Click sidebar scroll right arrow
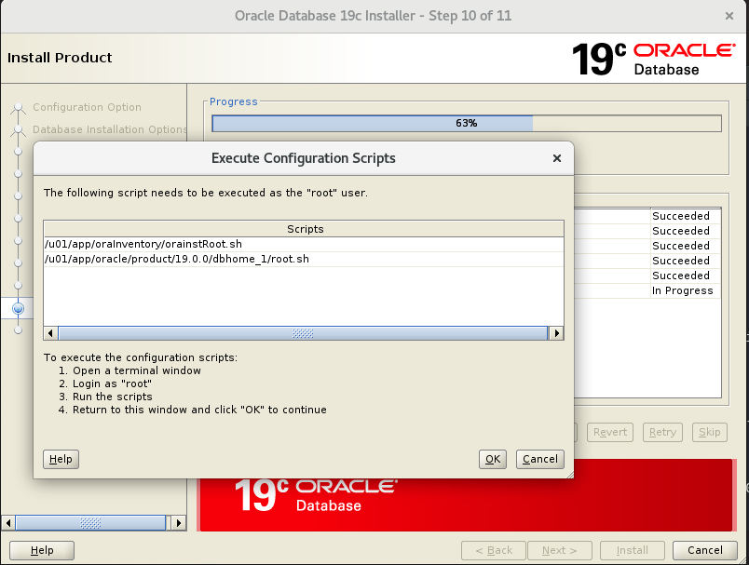 pyautogui.click(x=179, y=523)
